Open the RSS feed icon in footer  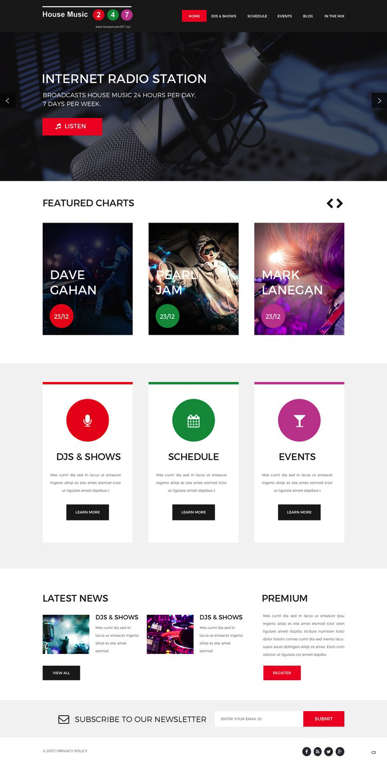tap(318, 751)
